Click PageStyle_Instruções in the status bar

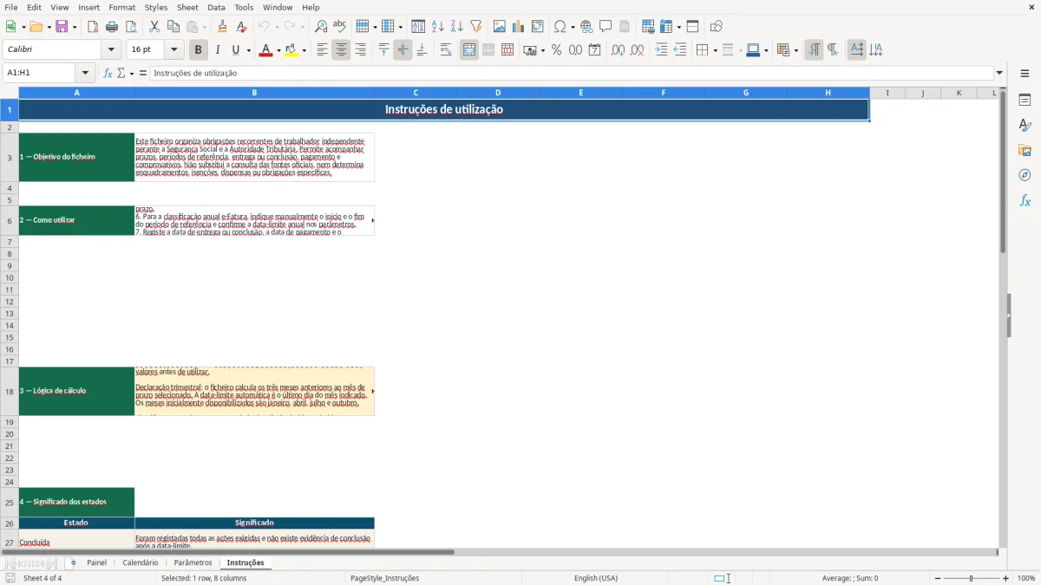point(384,578)
